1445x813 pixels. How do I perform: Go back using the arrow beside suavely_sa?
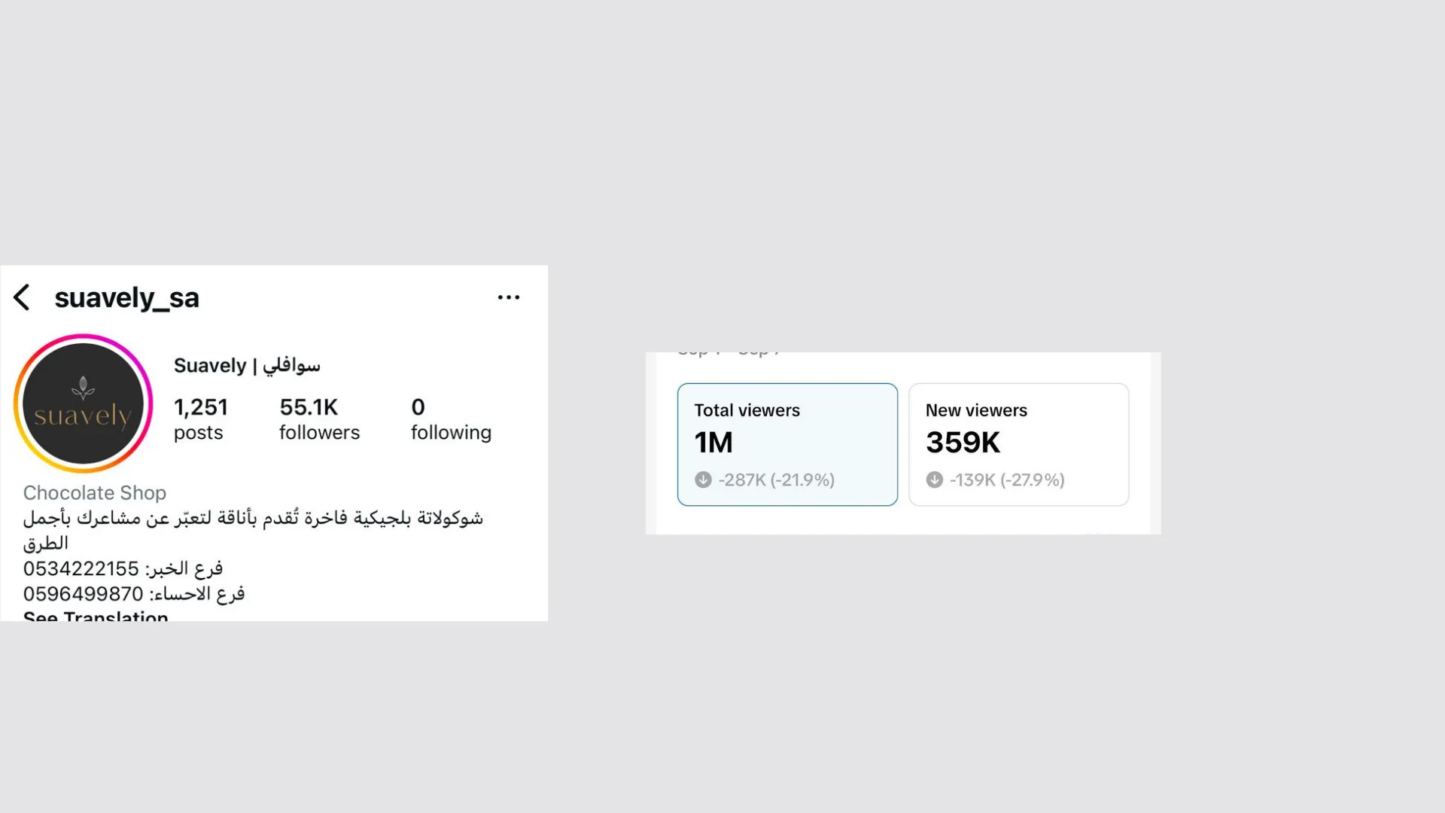pyautogui.click(x=22, y=297)
